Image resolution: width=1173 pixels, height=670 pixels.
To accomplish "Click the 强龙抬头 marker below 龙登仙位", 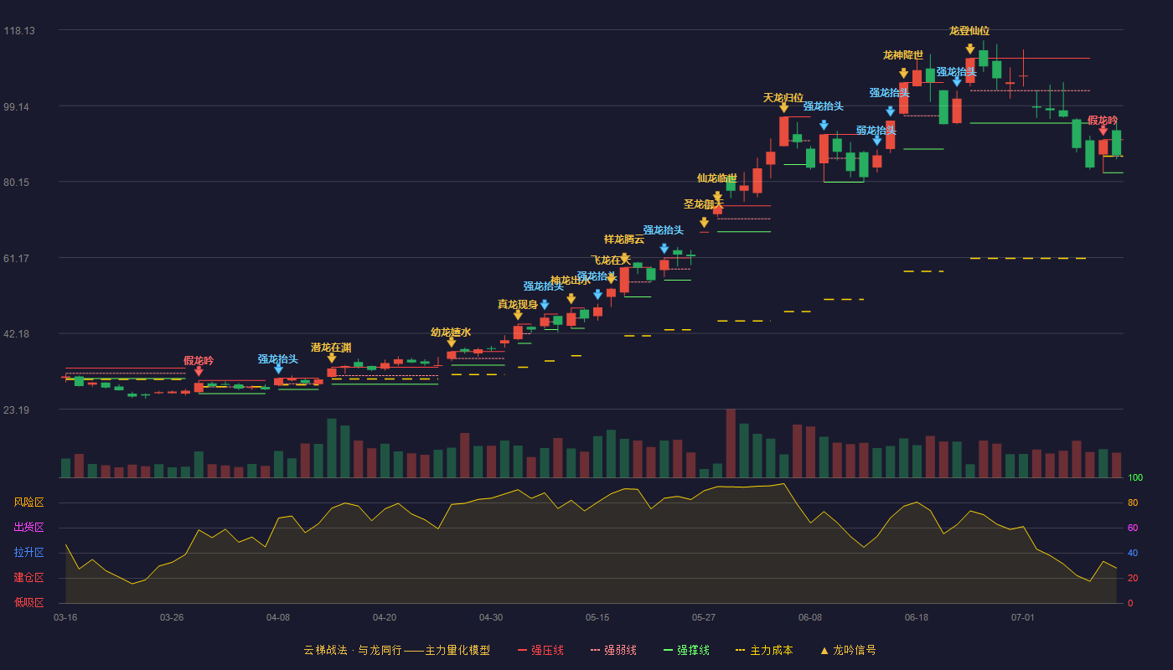I will pyautogui.click(x=957, y=82).
